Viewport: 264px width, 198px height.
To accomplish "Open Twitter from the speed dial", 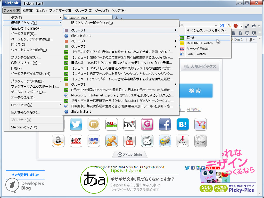I will click(76, 124).
